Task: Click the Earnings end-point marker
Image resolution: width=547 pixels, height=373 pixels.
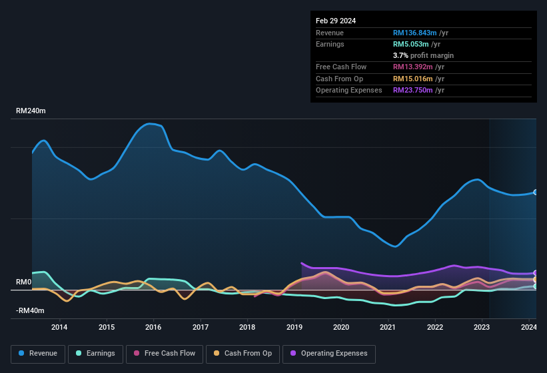Action: click(x=535, y=286)
